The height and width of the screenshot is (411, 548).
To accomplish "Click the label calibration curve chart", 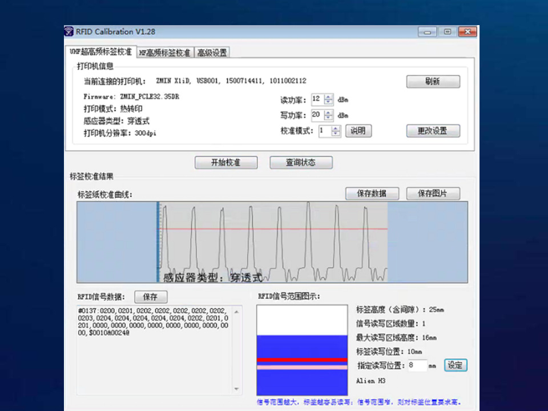I will point(272,242).
